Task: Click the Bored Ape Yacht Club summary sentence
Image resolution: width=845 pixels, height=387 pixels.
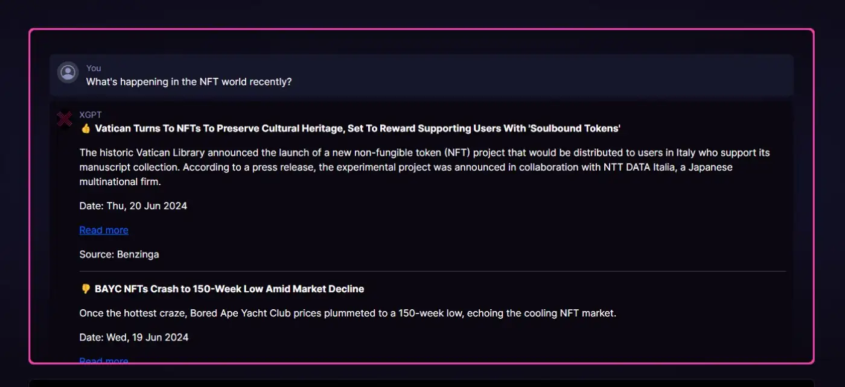Action: pyautogui.click(x=348, y=313)
